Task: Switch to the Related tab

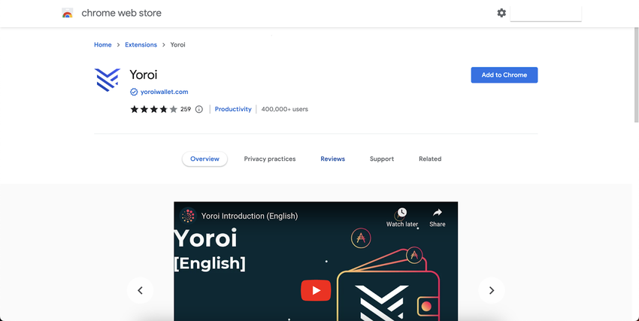Action: 430,159
